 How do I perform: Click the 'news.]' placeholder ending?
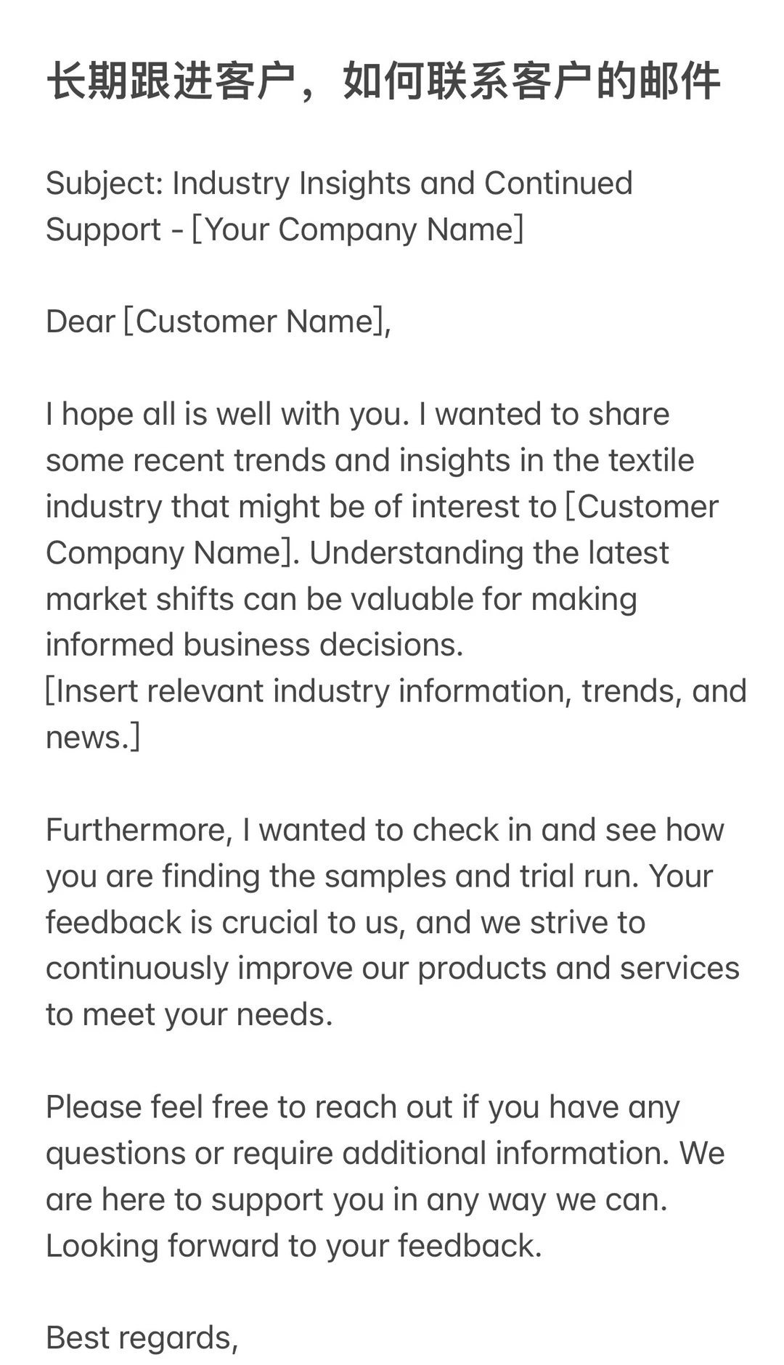pos(93,738)
